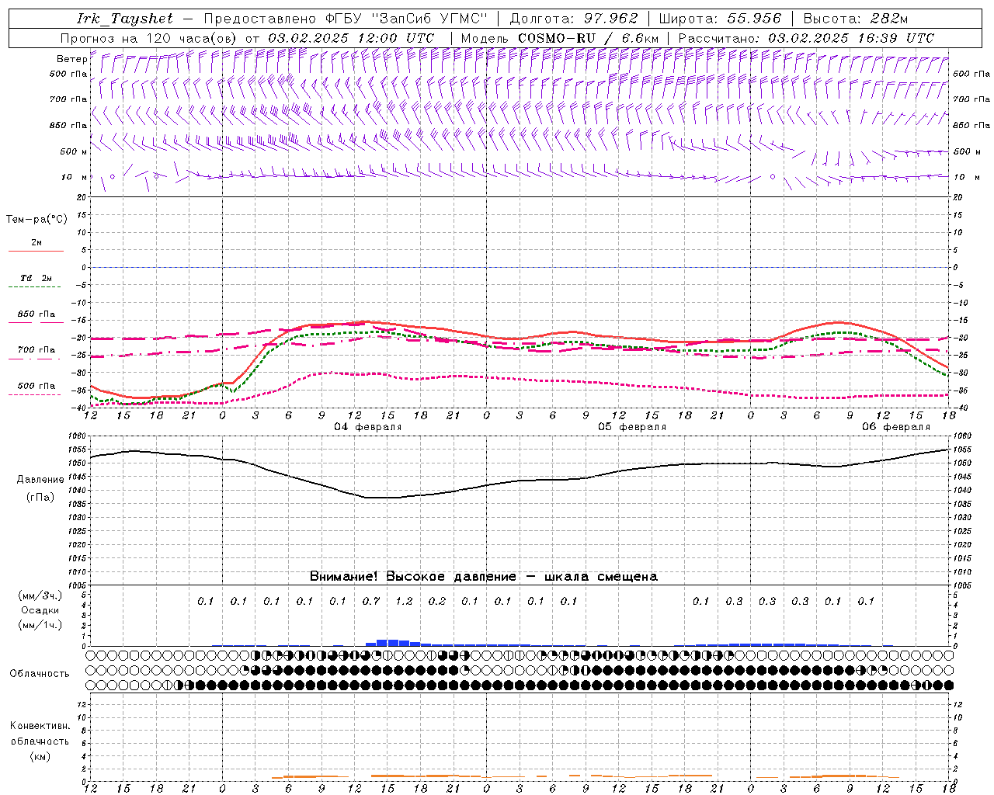994x795 pixels.
Task: Click the Конвективн. облачность label
Action: pos(40,733)
